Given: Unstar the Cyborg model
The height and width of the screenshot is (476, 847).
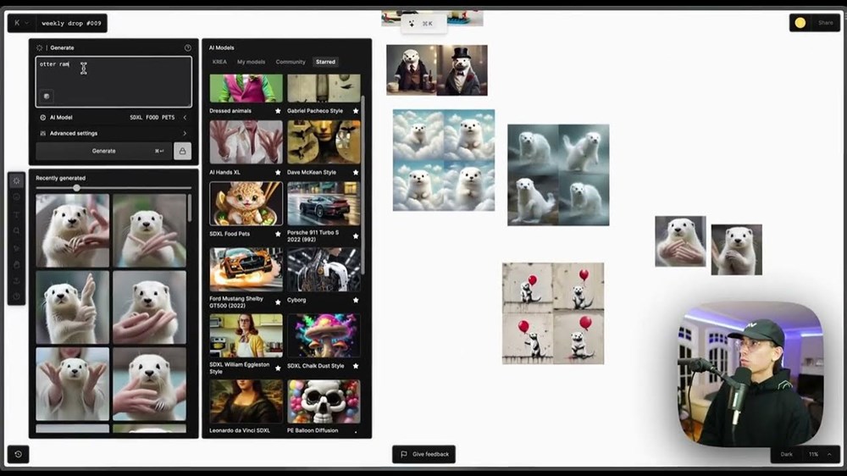Looking at the screenshot, I should (356, 300).
